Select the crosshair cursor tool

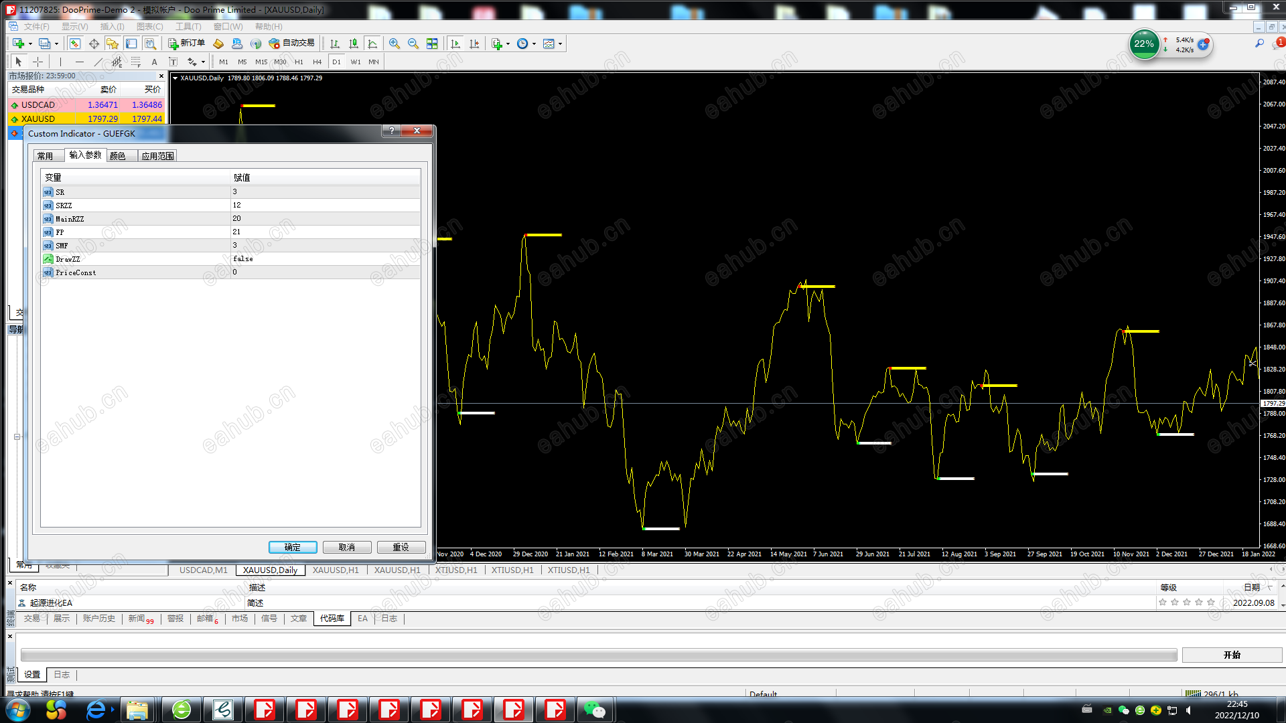click(38, 62)
